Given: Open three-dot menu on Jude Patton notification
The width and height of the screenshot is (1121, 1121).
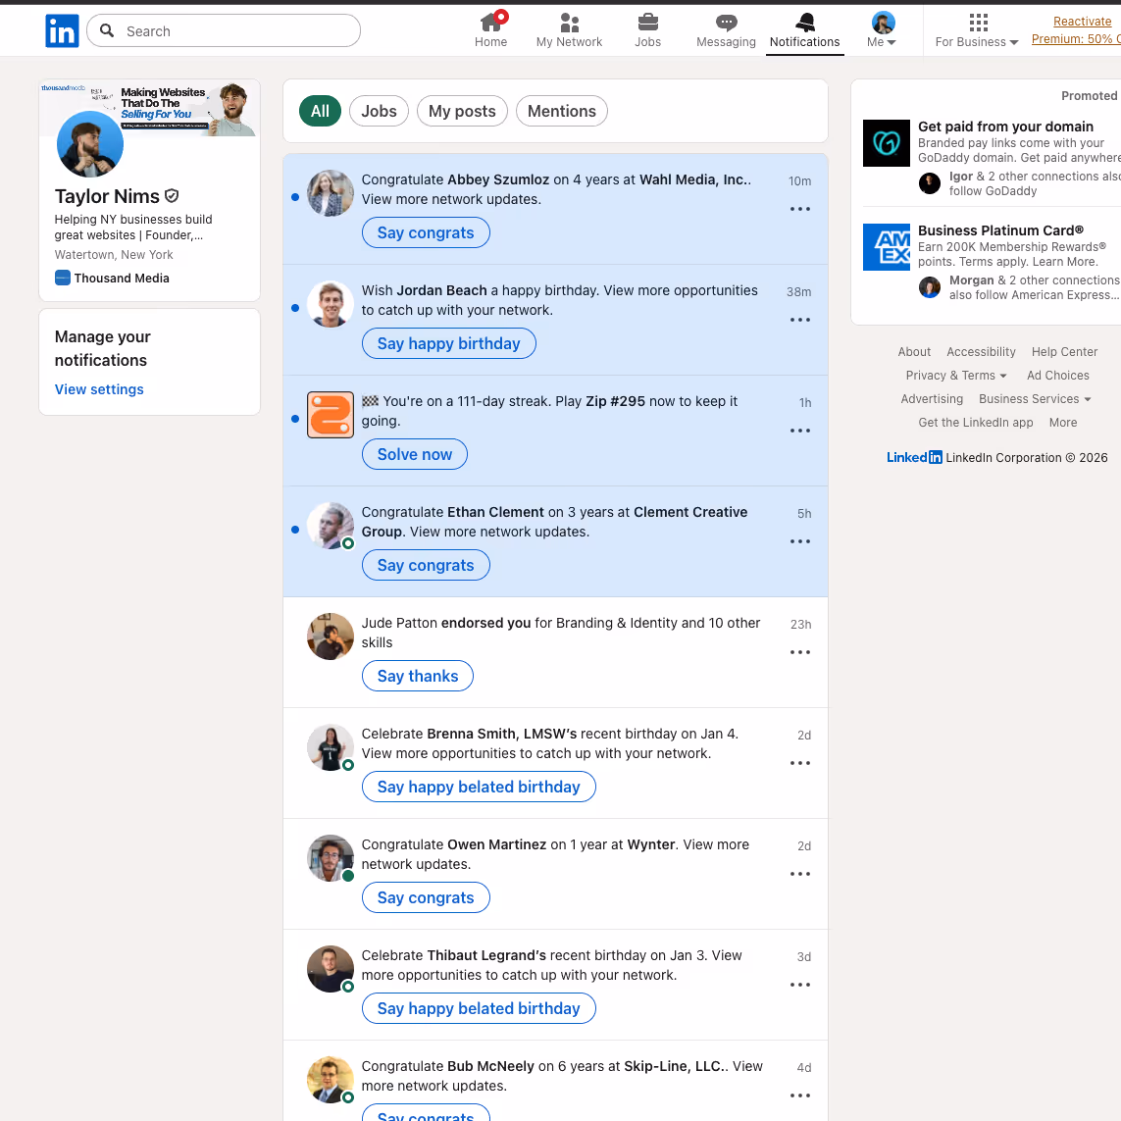Looking at the screenshot, I should tap(800, 652).
